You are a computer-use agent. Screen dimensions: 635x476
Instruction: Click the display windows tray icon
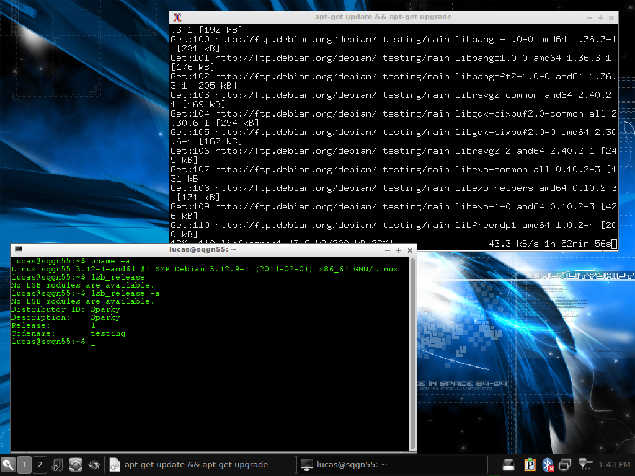coord(565,465)
